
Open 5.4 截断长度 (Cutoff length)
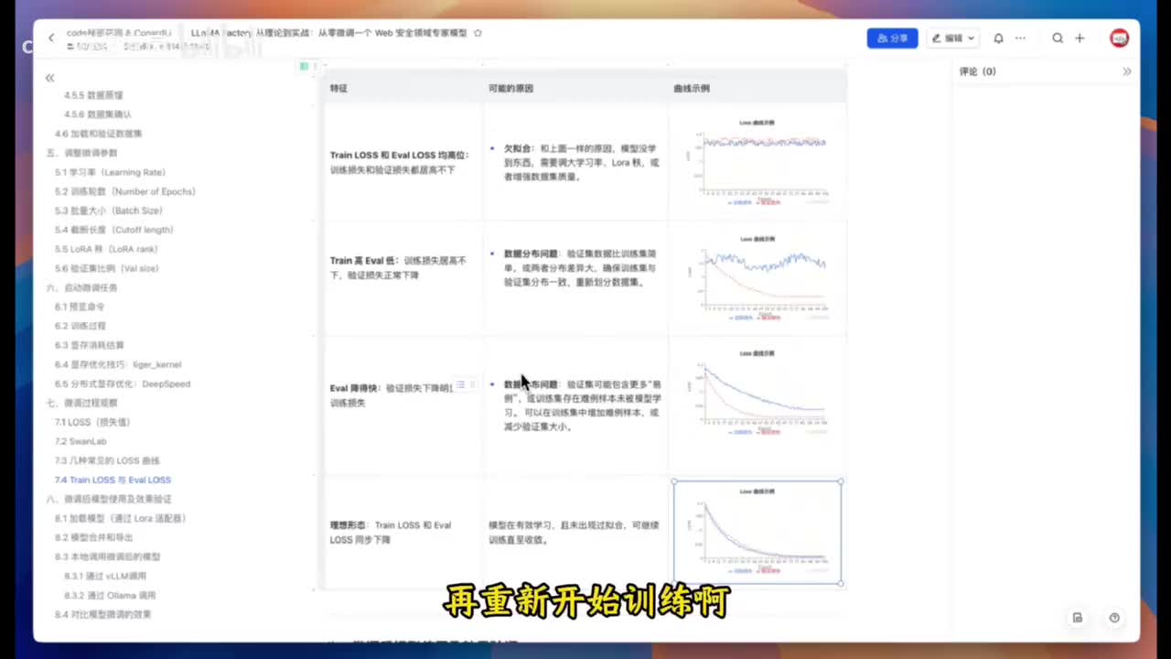point(113,230)
